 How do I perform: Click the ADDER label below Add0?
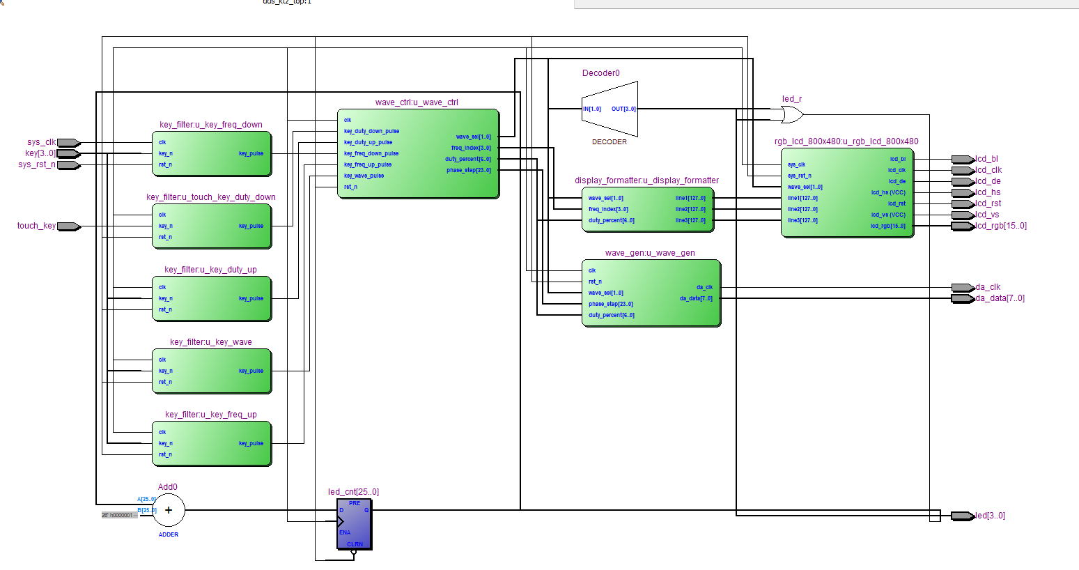(x=169, y=534)
